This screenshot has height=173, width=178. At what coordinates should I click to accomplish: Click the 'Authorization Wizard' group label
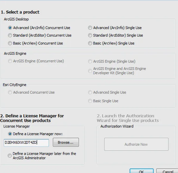tap(117, 126)
